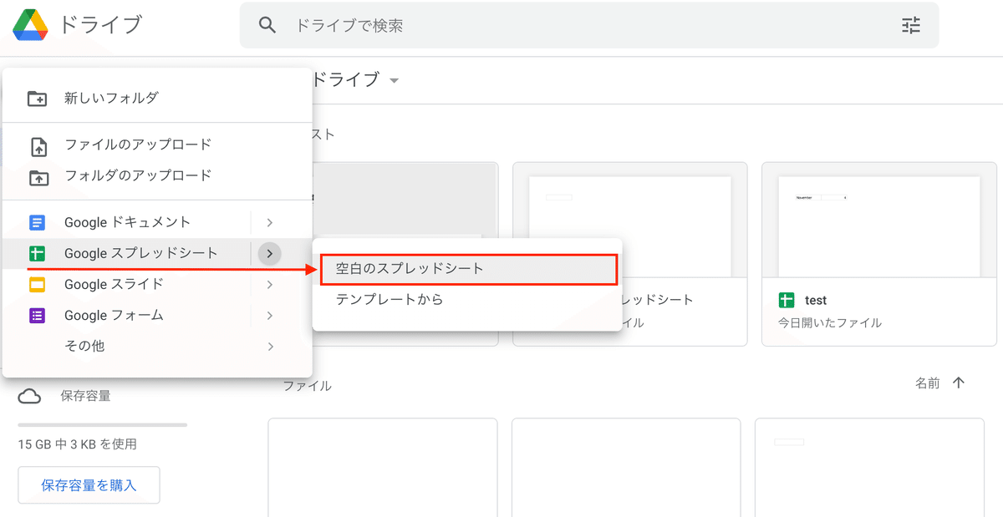1003x517 pixels.
Task: Focus the ドライブで検索 search field
Action: point(589,25)
